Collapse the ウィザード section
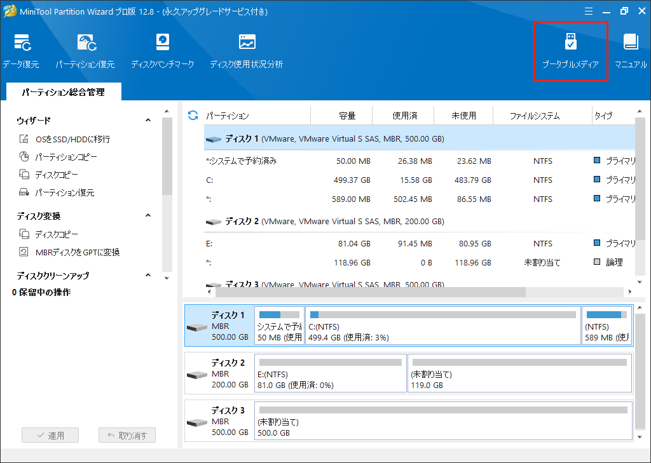 click(148, 120)
